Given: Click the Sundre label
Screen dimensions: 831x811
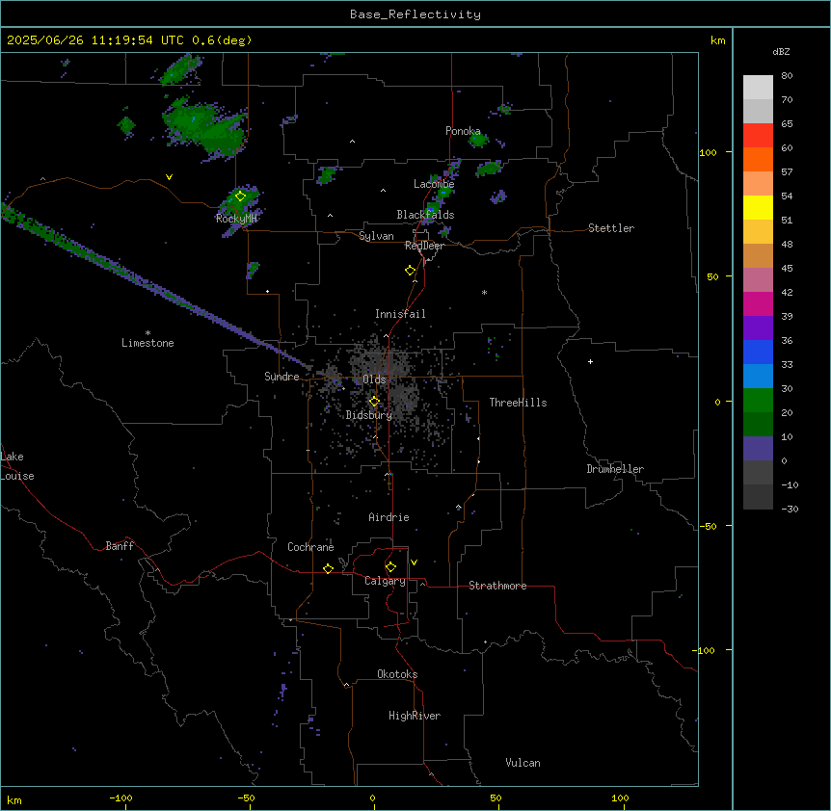Looking at the screenshot, I should [281, 377].
